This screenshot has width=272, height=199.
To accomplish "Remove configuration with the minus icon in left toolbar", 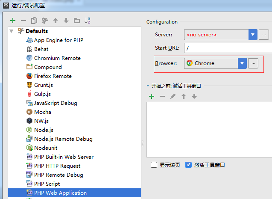I will (23, 21).
